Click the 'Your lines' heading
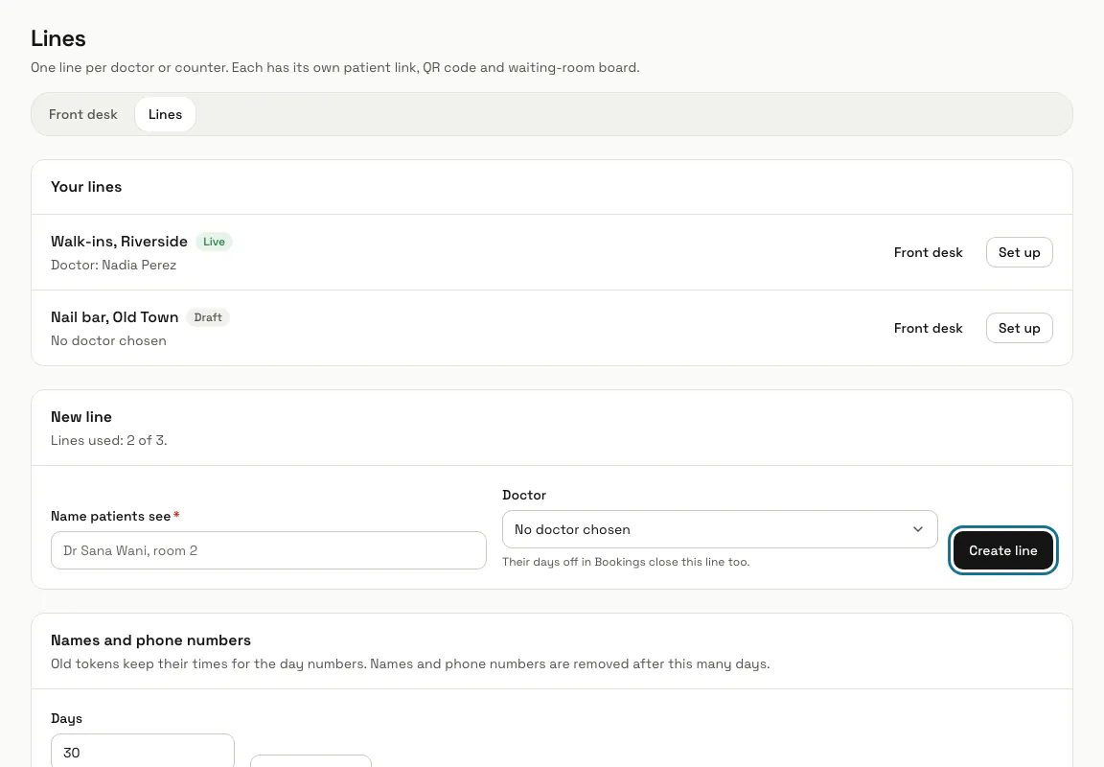The width and height of the screenshot is (1104, 767). point(86,187)
